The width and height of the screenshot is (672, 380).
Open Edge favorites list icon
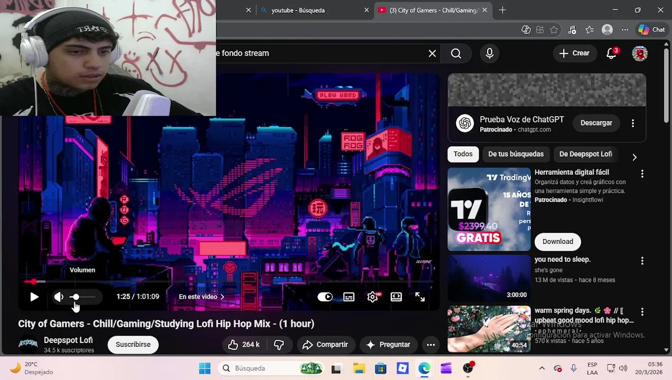(590, 30)
